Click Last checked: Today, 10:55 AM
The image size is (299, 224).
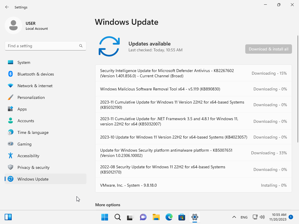[x=155, y=50]
